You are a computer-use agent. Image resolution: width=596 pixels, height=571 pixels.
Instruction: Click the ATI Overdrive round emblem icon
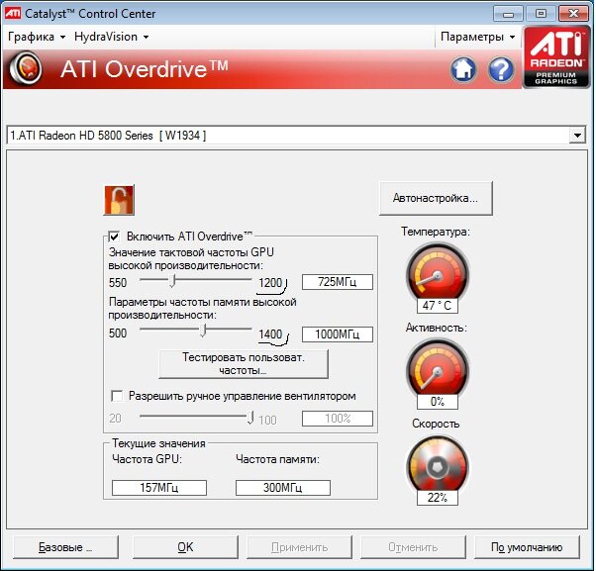(26, 68)
